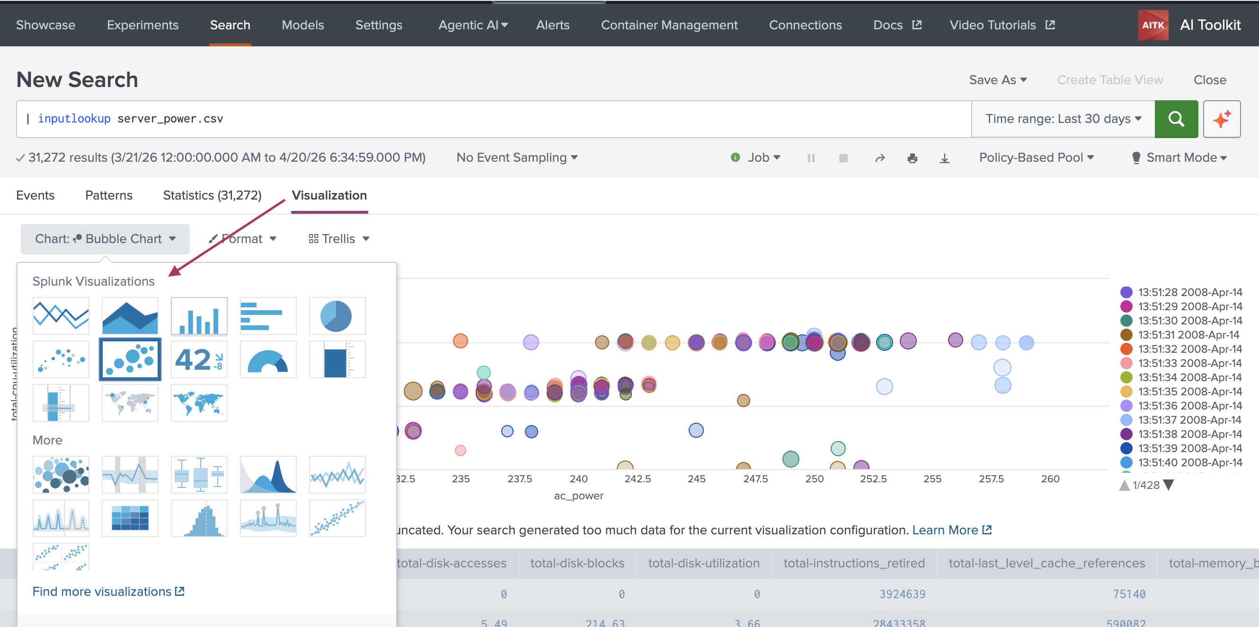This screenshot has height=627, width=1259.
Task: Select the Pie Chart visualization
Action: pos(337,316)
